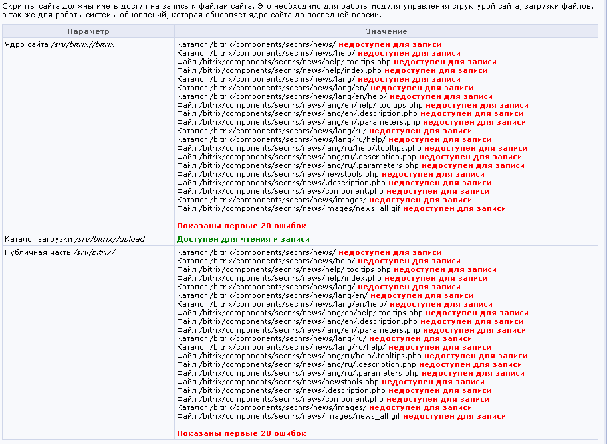Click the component.php error line in Публичная часть
Viewport: 609px width, 444px height.
coord(333,399)
